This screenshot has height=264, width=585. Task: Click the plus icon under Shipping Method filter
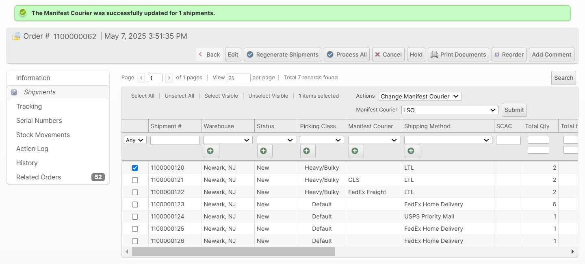[x=412, y=151]
